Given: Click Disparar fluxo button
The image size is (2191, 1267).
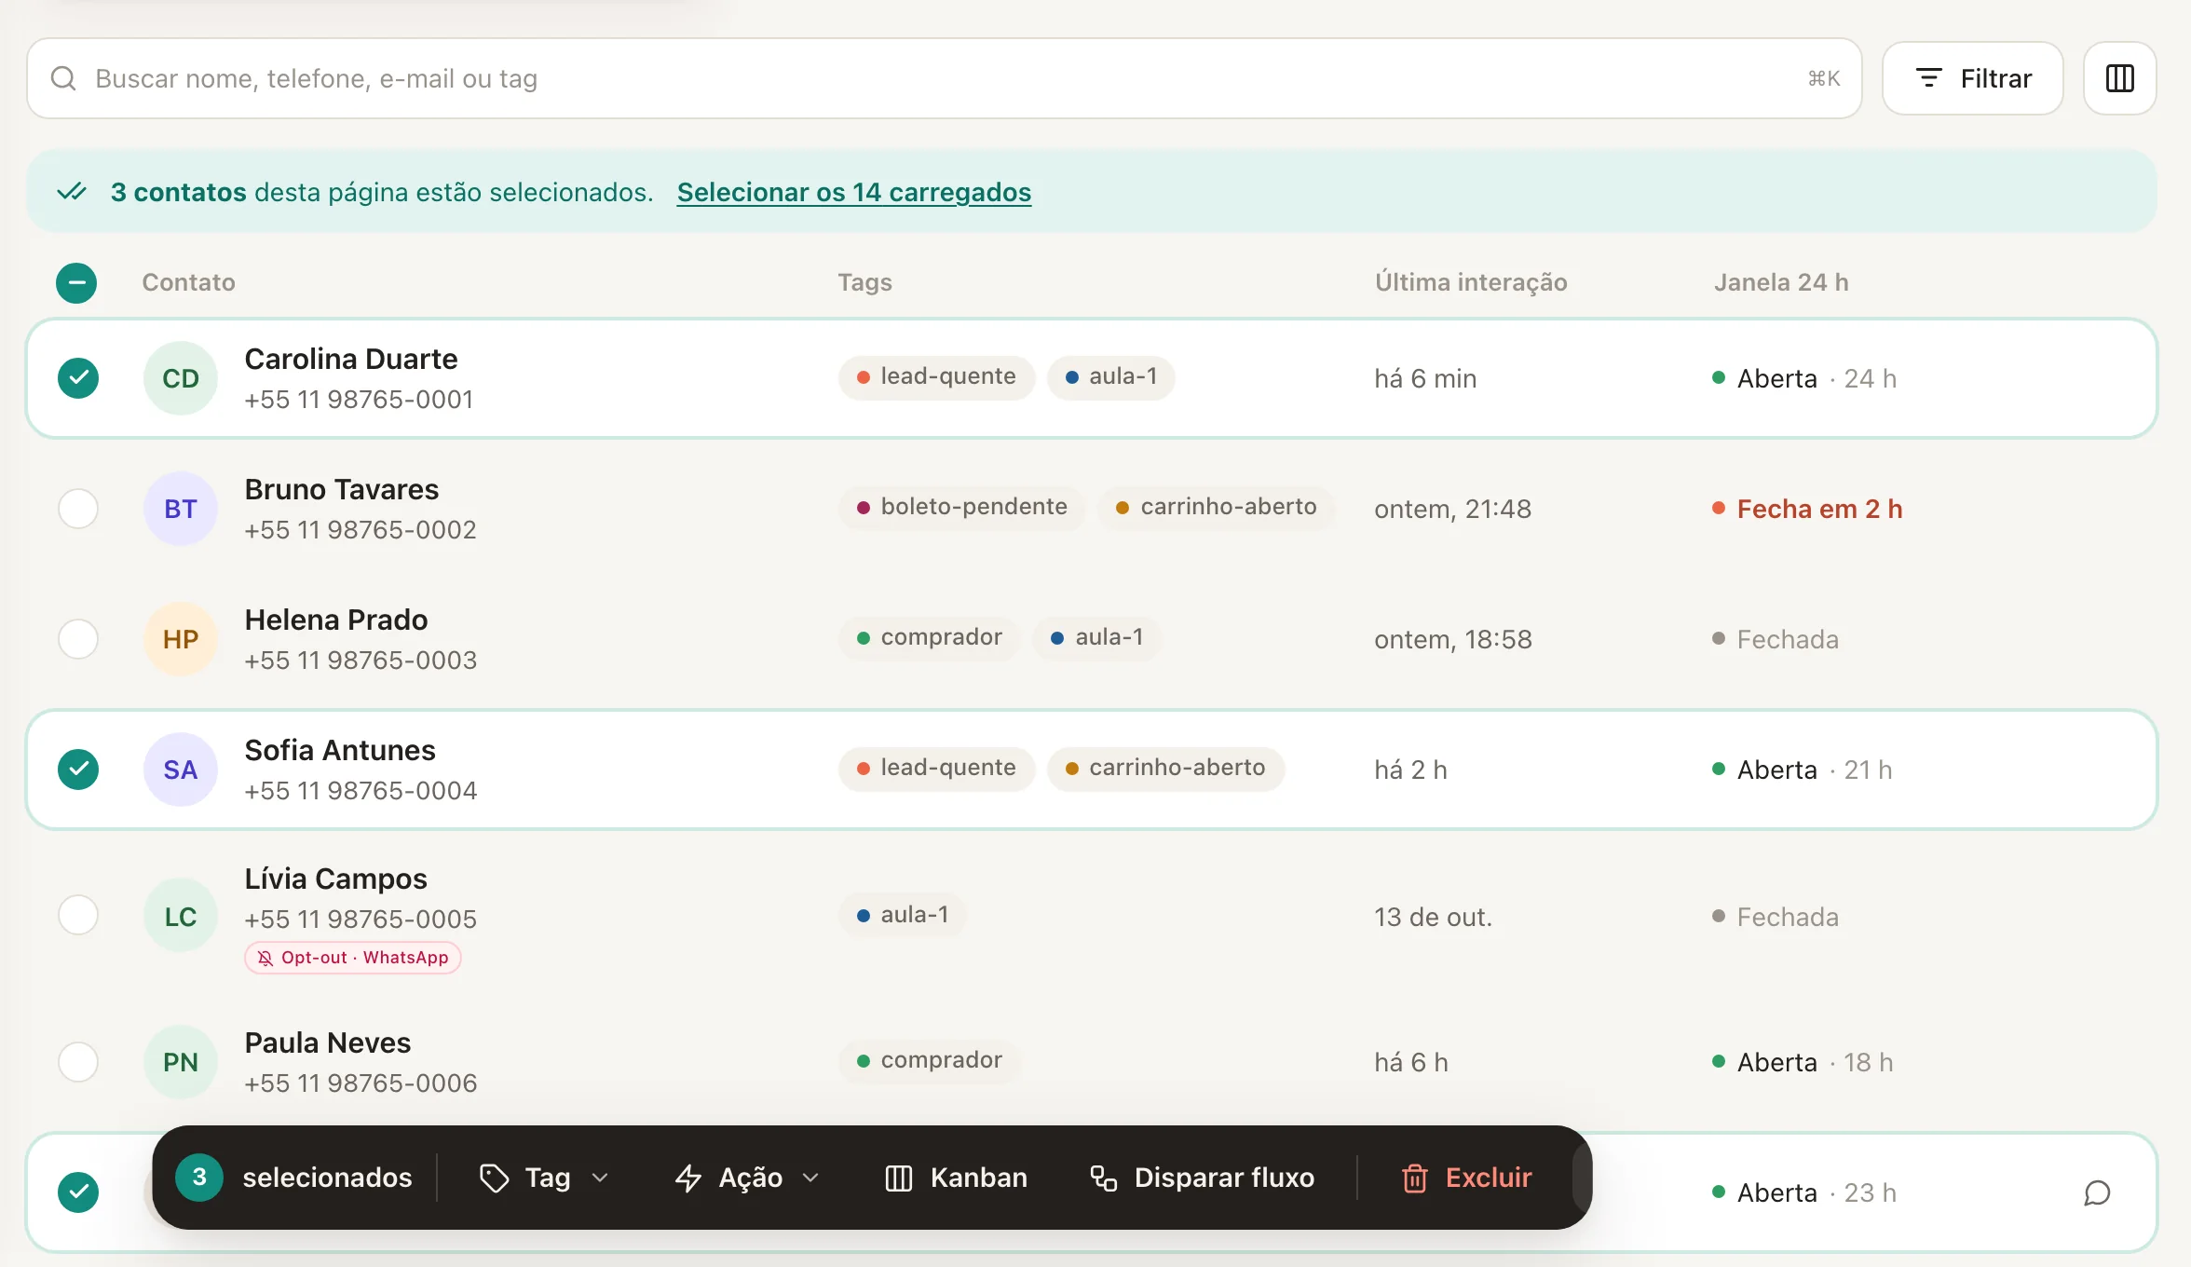Looking at the screenshot, I should click(1203, 1178).
